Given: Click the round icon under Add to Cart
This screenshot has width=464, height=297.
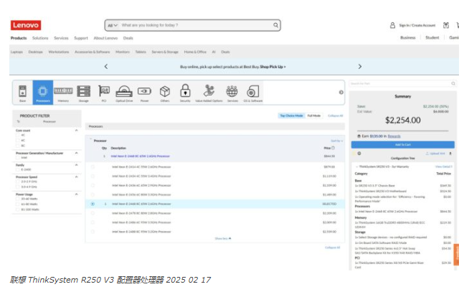Looking at the screenshot, I should point(359,154).
